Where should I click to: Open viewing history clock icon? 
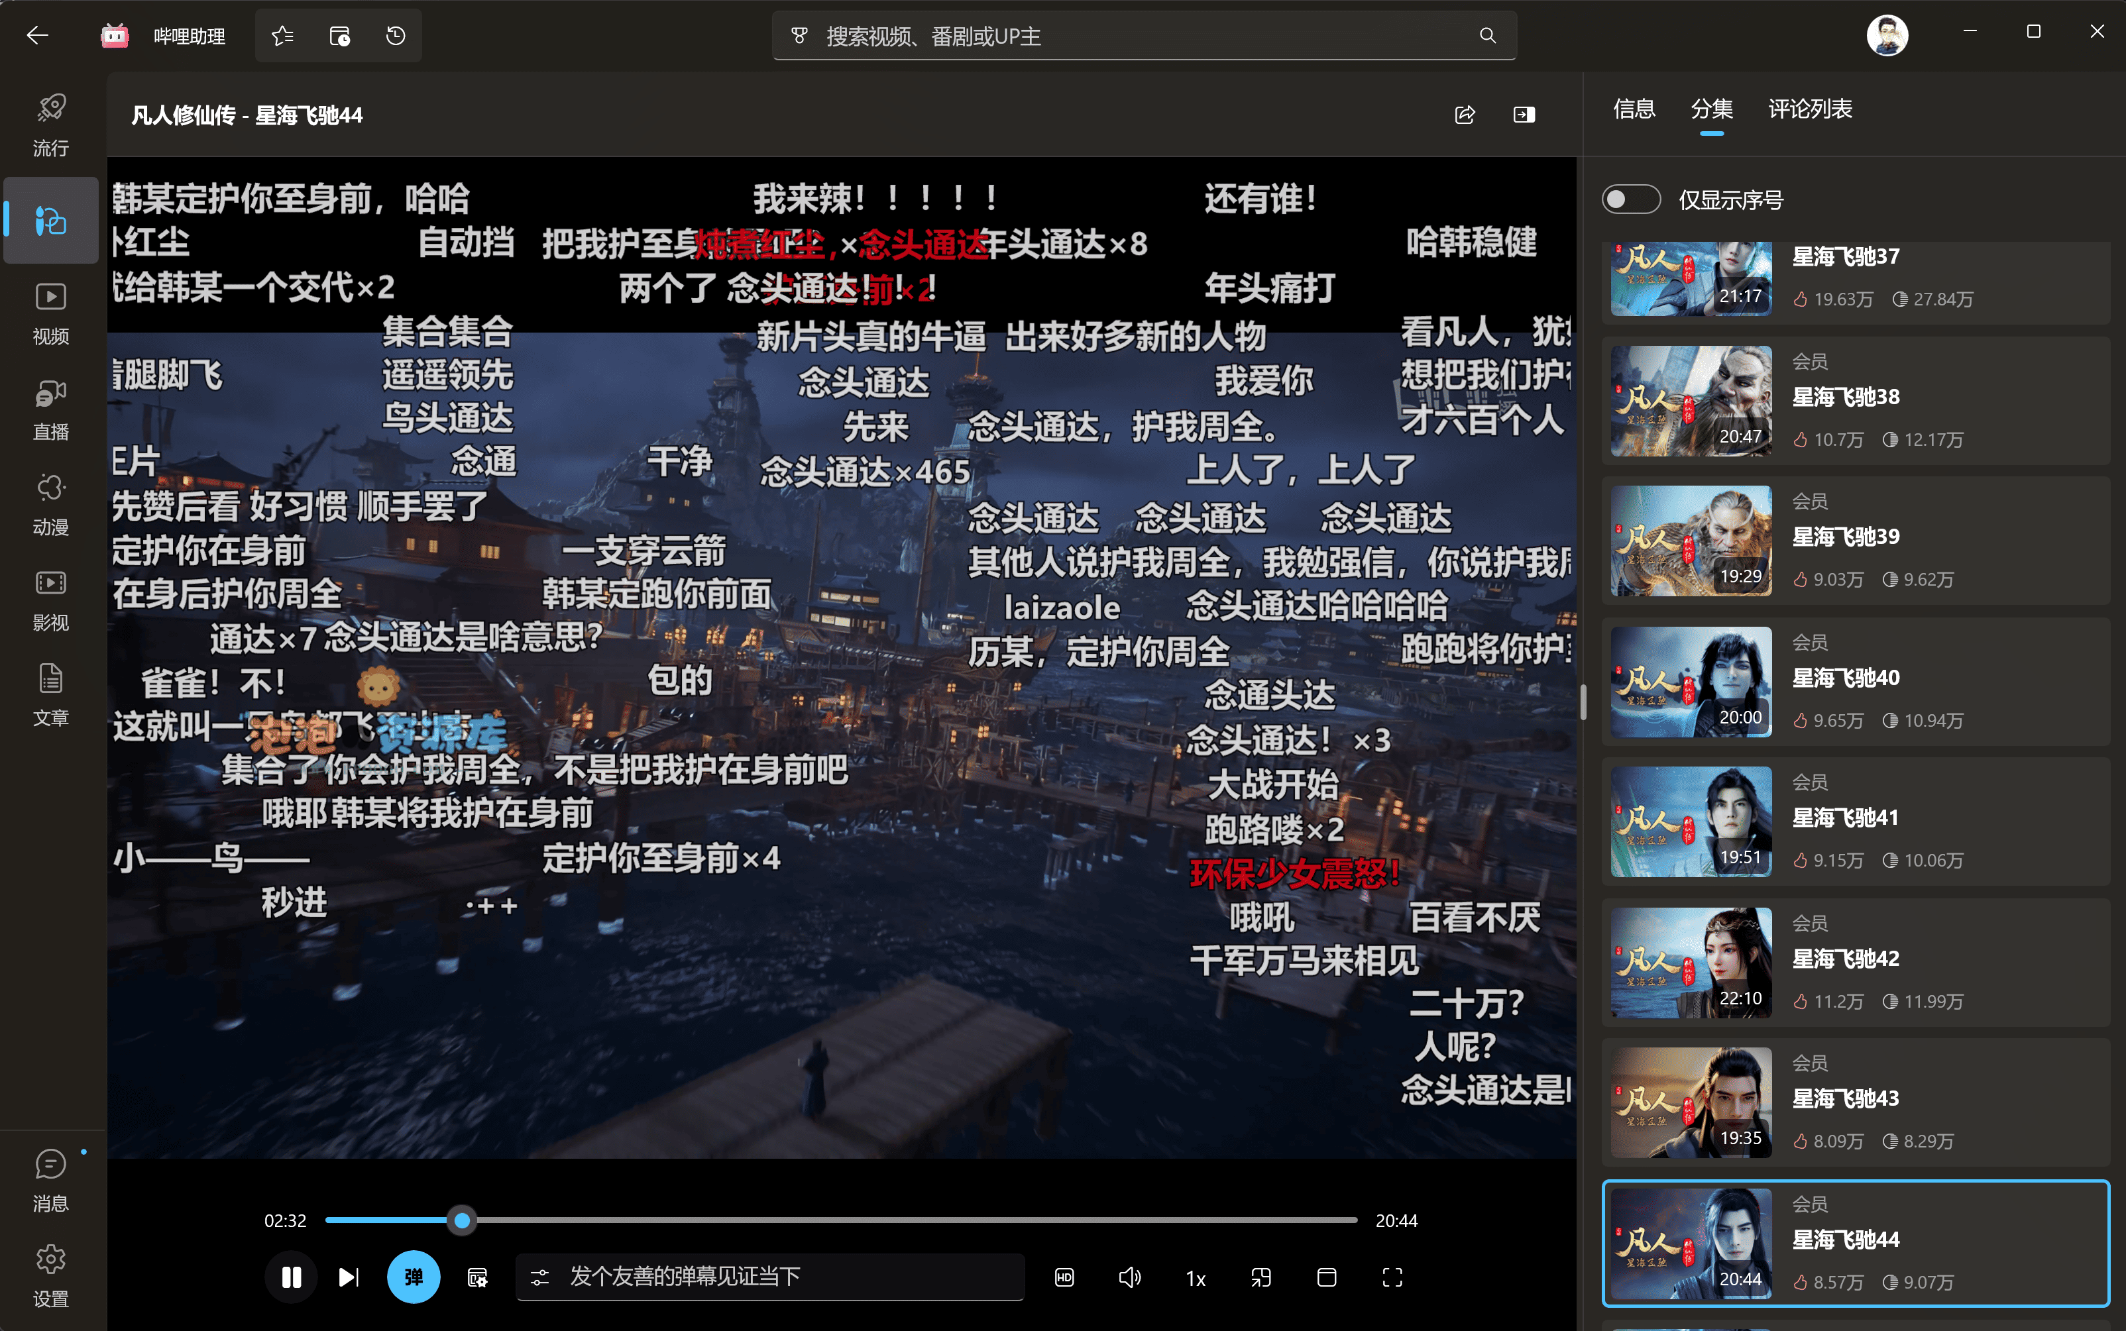395,36
